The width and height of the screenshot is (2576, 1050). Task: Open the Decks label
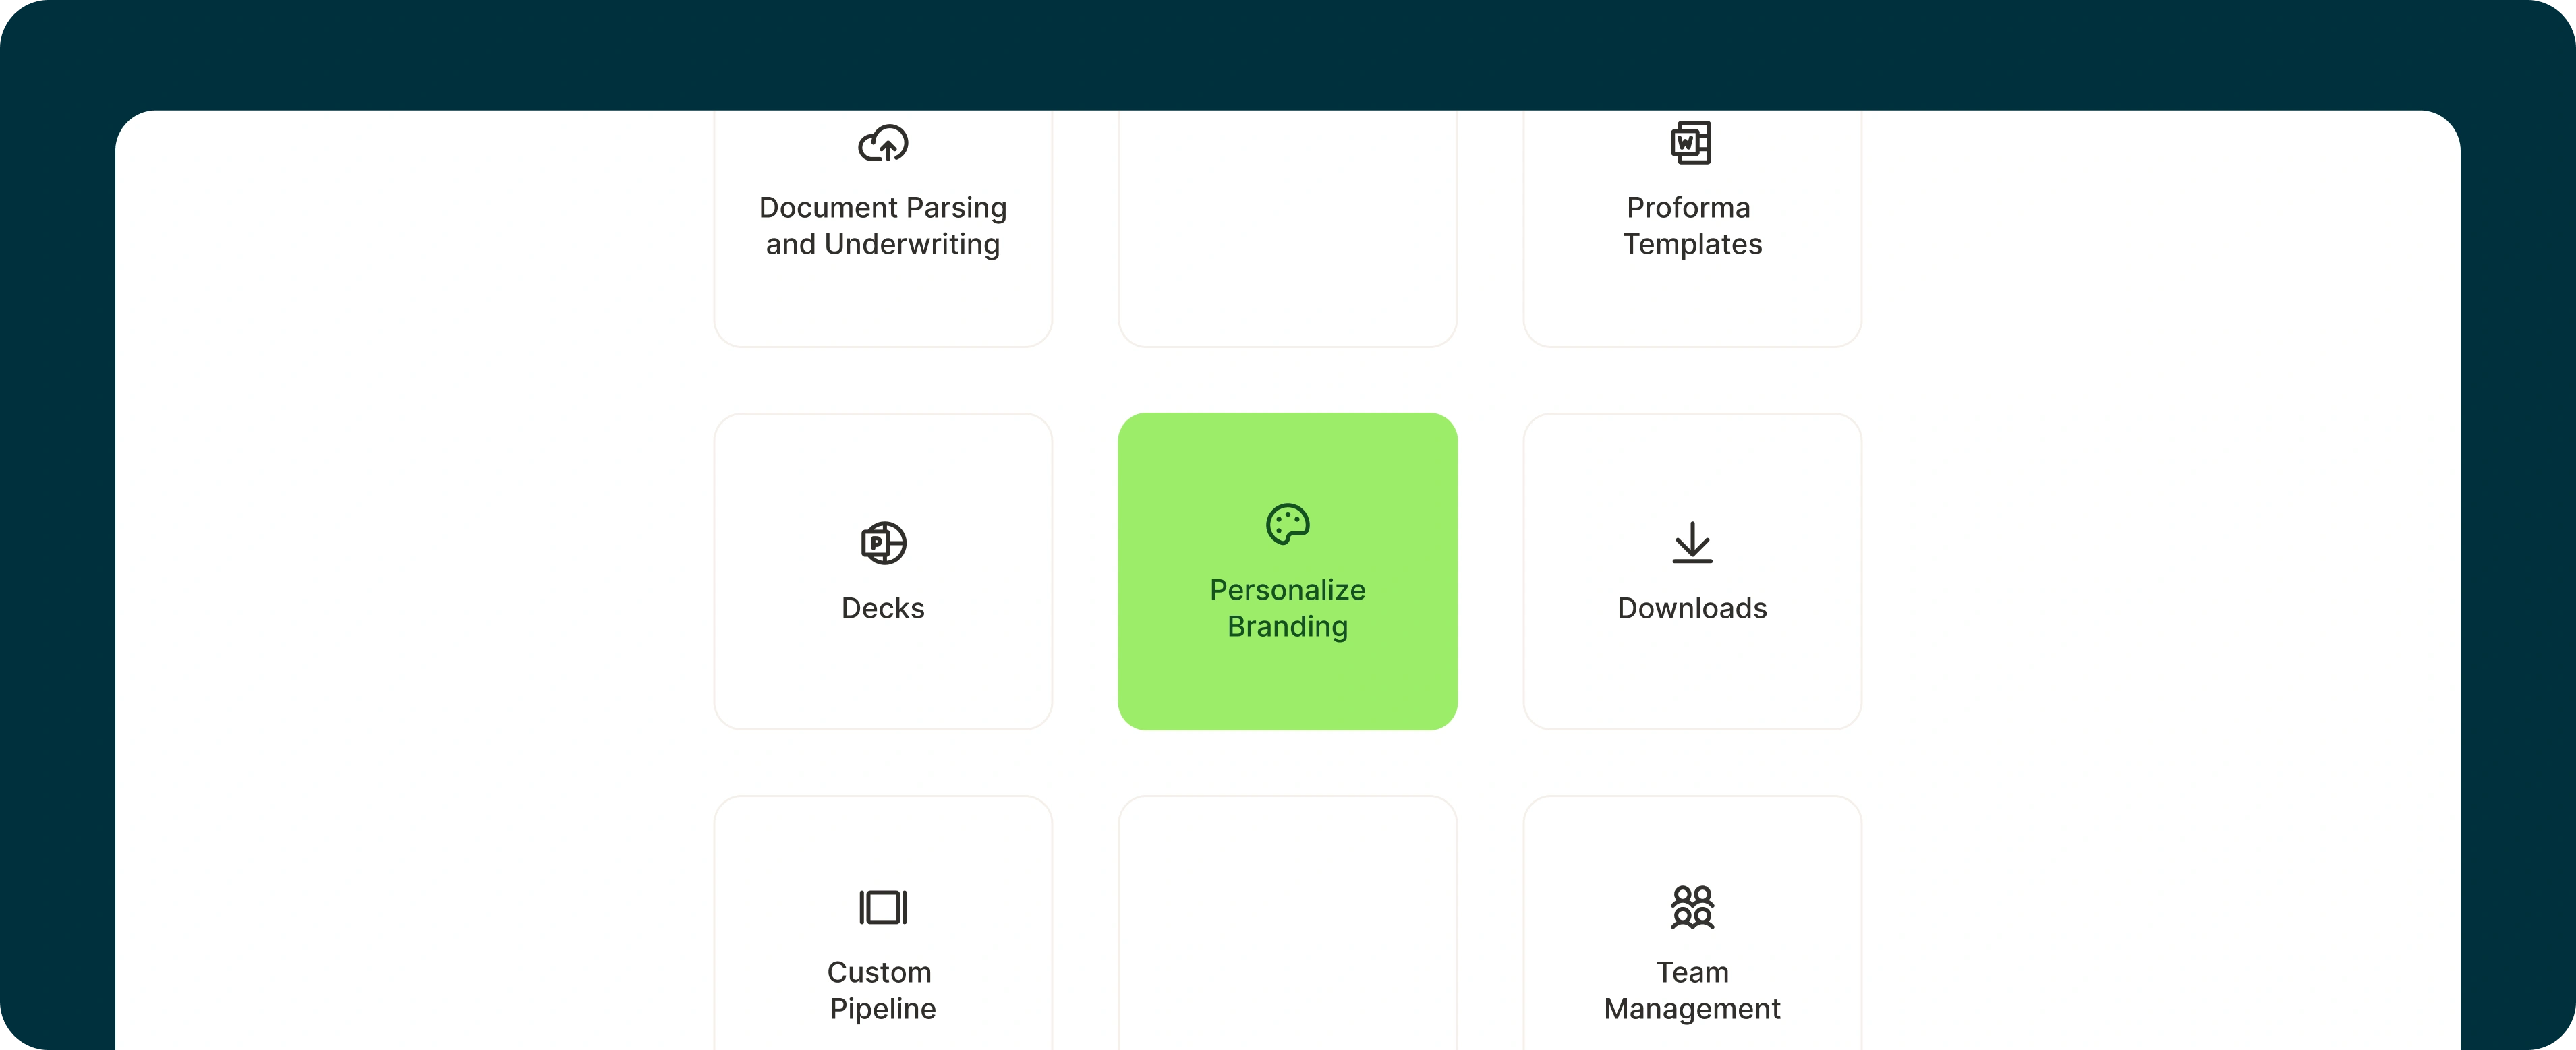[883, 608]
